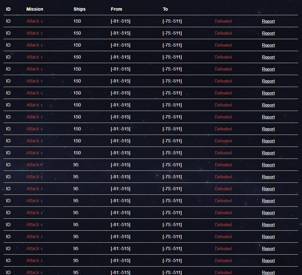Click the ID cell of the first row
This screenshot has width=302, height=275.
pyautogui.click(x=8, y=21)
